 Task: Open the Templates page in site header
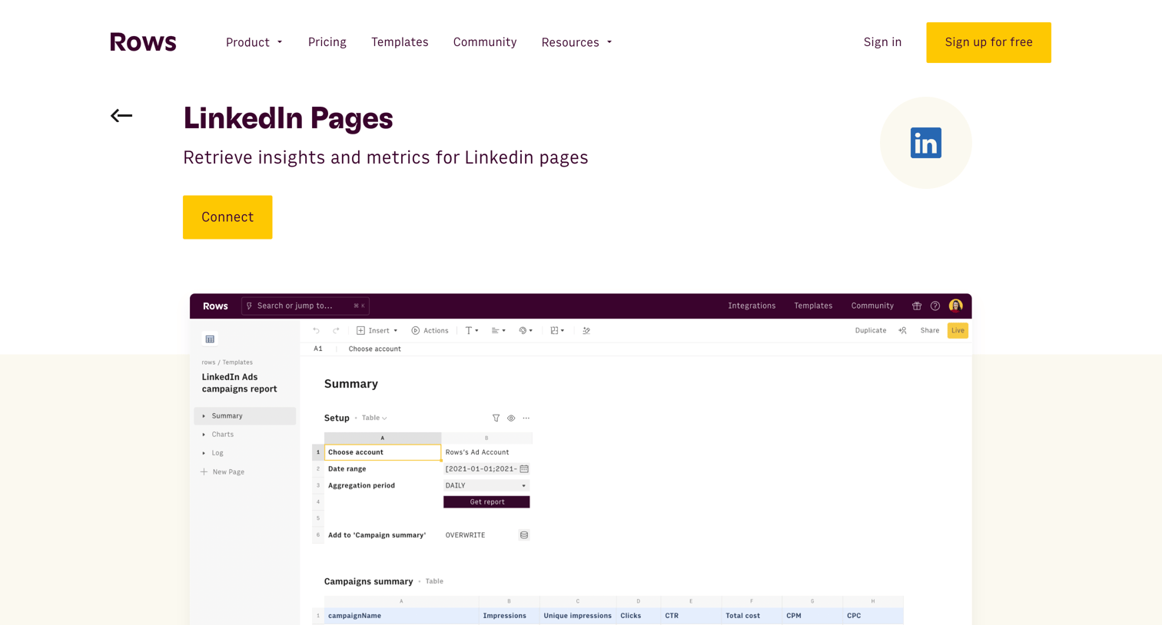(x=400, y=42)
